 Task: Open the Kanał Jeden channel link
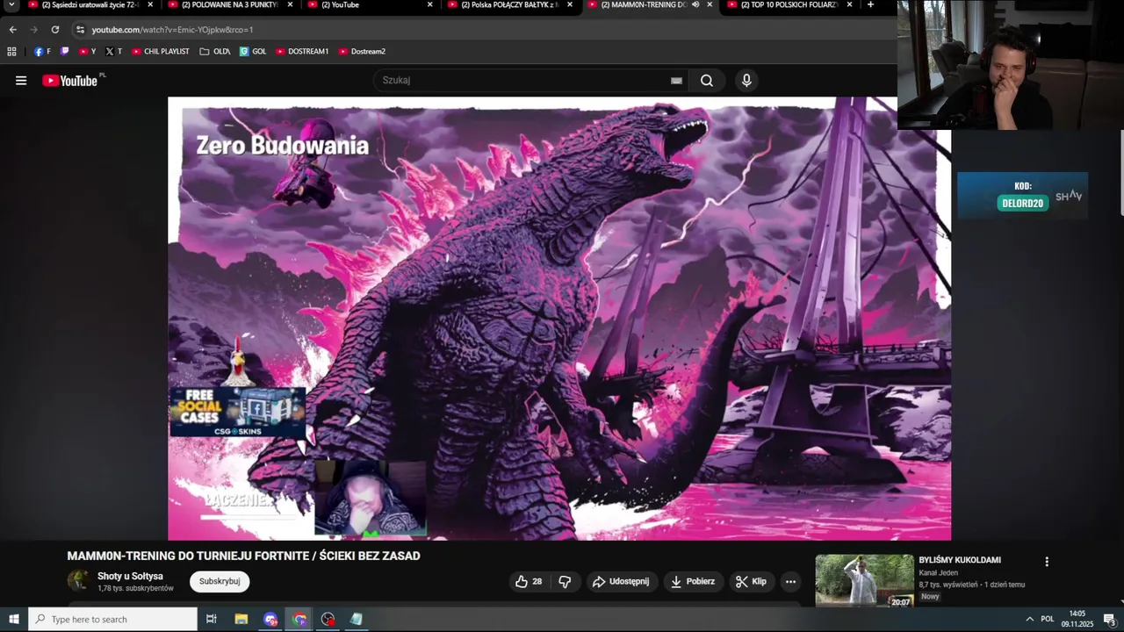coord(938,573)
